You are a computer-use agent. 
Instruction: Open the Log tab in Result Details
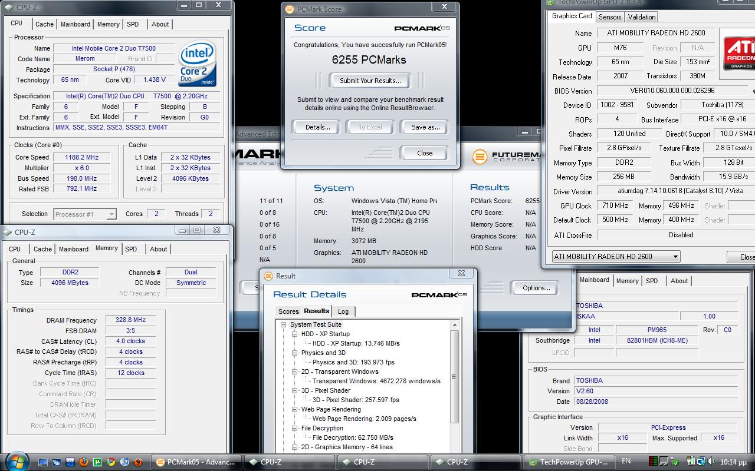[343, 311]
